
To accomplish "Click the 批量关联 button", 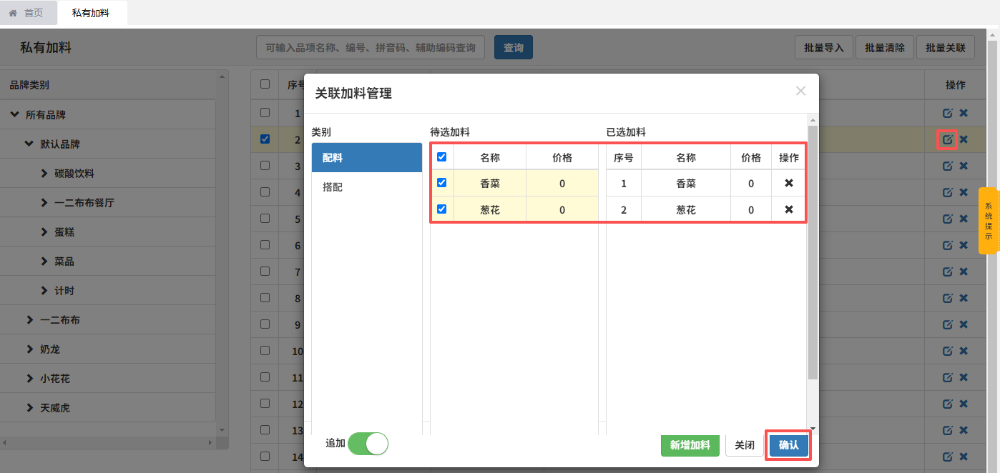I will 946,48.
